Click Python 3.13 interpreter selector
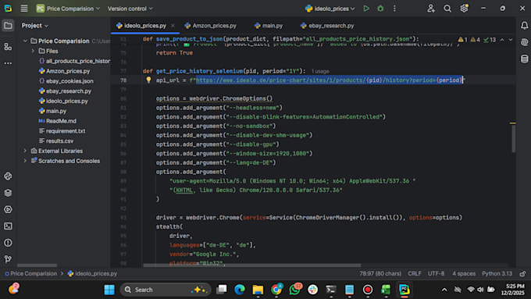 (x=497, y=273)
